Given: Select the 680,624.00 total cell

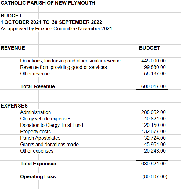Looking at the screenshot, I should point(154,164).
